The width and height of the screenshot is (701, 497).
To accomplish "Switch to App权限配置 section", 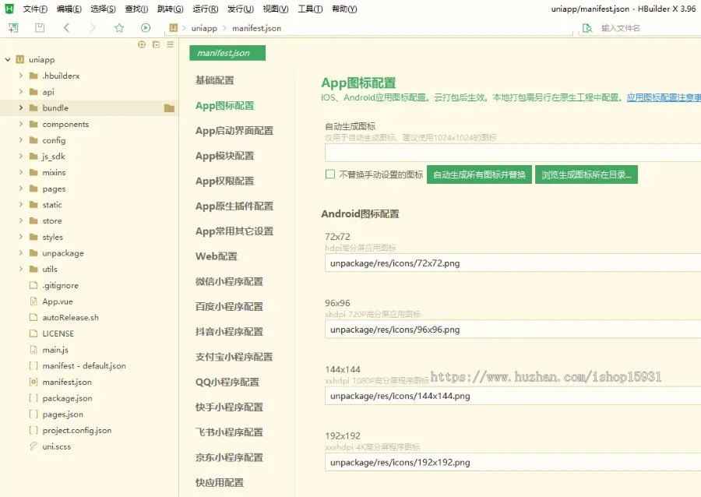I will (224, 181).
